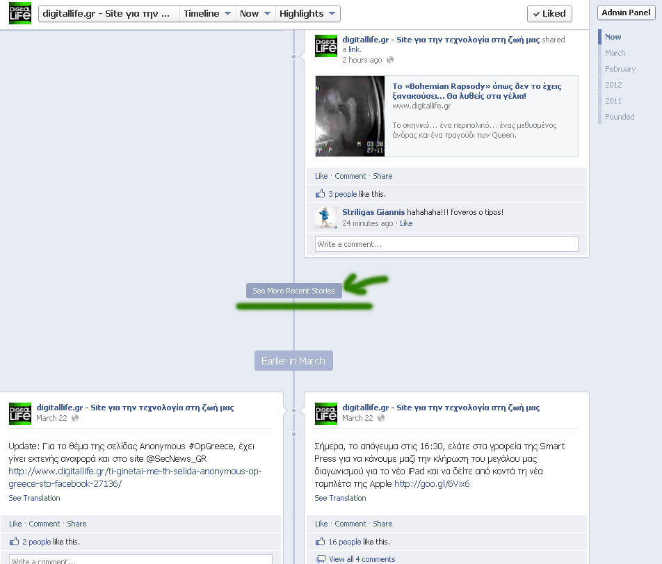Jump to March in the side timeline

615,53
